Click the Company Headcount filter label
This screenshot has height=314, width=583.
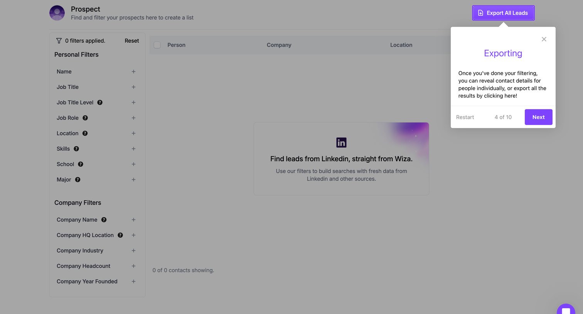tap(83, 266)
